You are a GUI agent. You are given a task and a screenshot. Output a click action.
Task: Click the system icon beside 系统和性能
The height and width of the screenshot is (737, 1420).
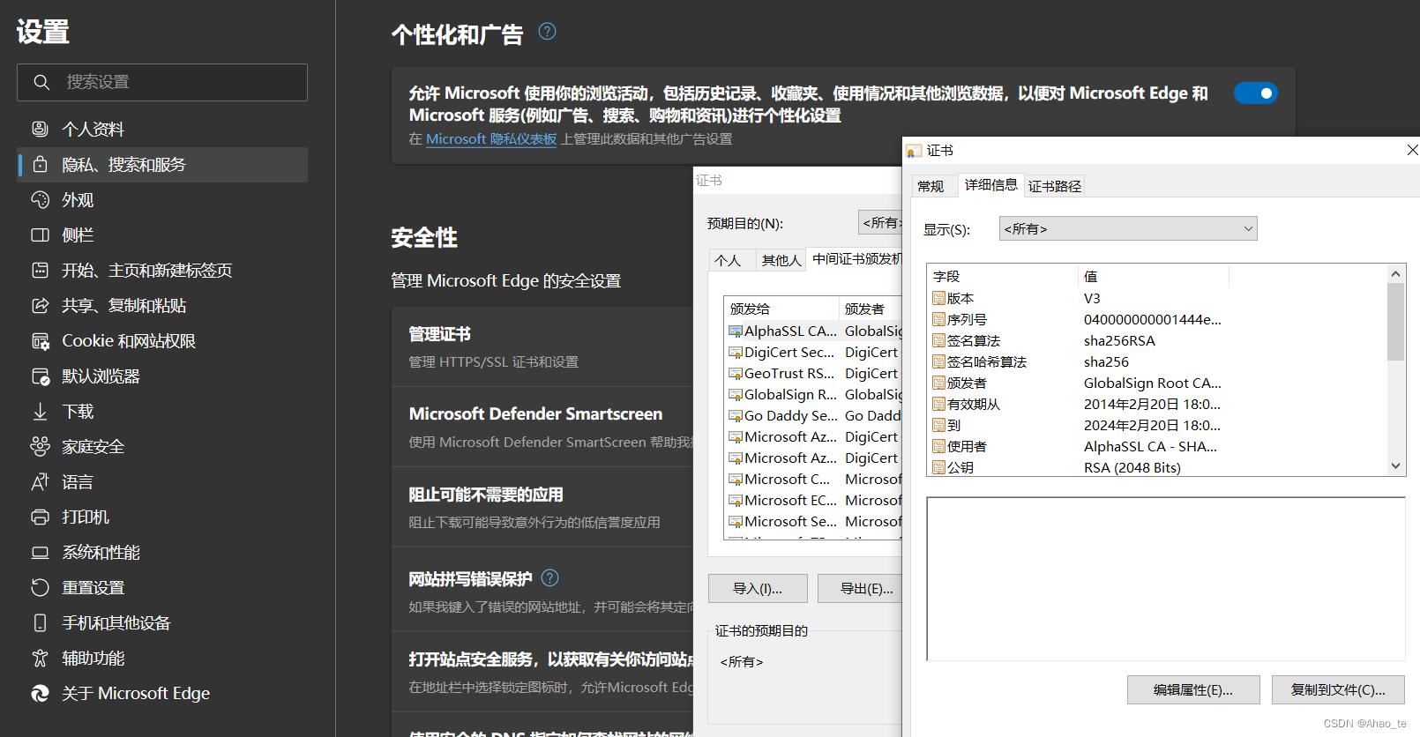click(x=40, y=552)
